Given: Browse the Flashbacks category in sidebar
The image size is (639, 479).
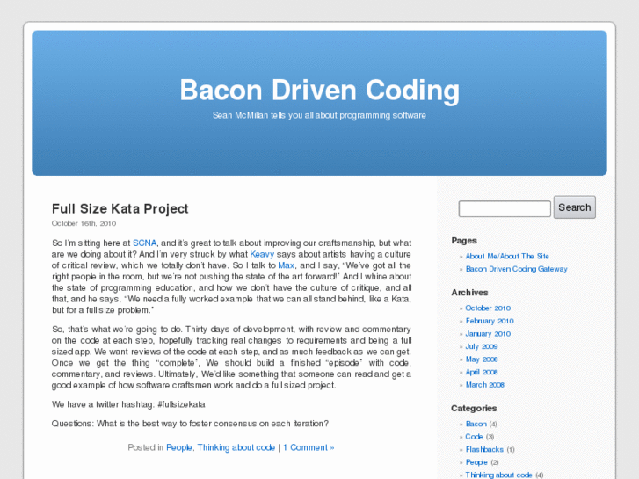Looking at the screenshot, I should (x=484, y=449).
